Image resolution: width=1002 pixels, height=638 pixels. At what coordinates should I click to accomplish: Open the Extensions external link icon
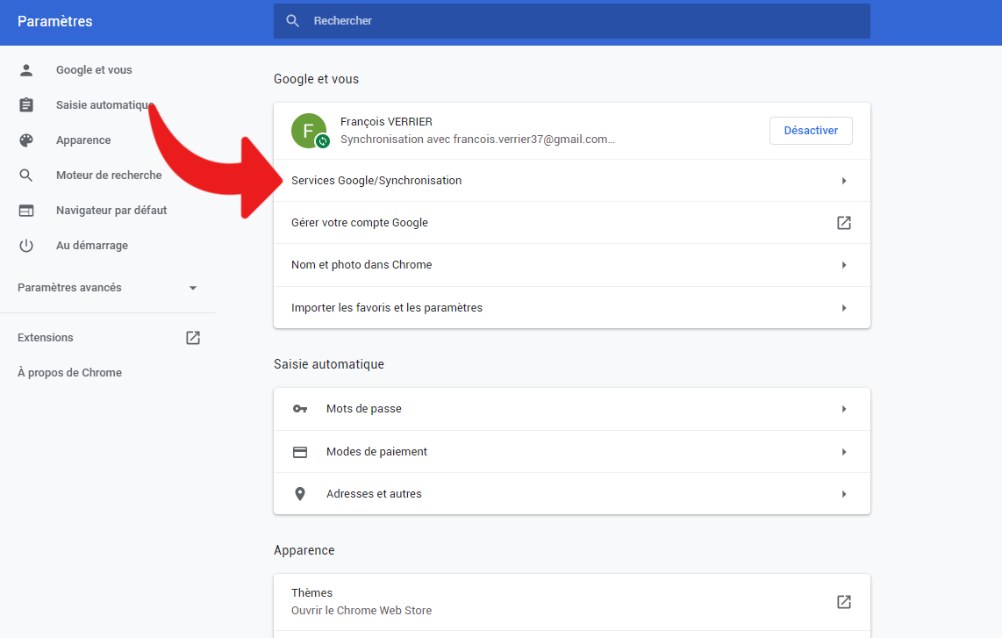pos(192,337)
